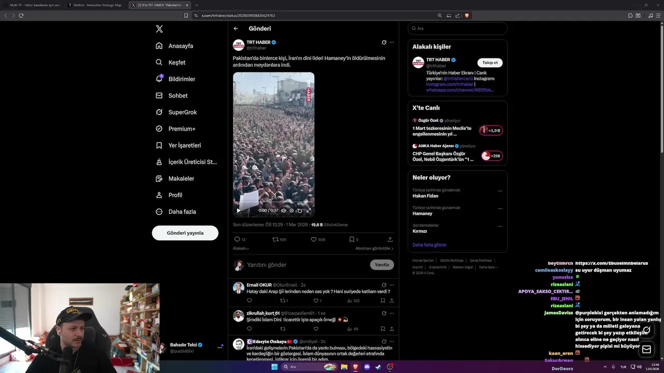Viewport: 664px width, 373px height.
Task: Open Kırmızı trend options menu
Action: [500, 226]
